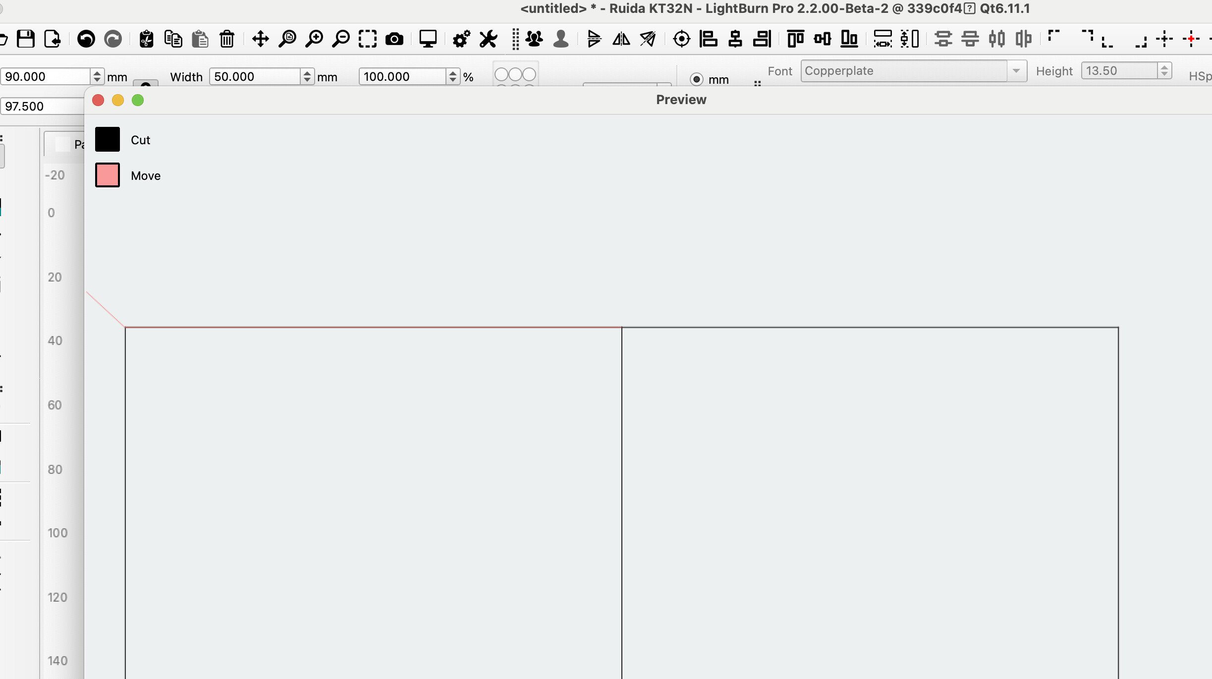The width and height of the screenshot is (1212, 679).
Task: Group objects with the three-people icon
Action: (534, 39)
